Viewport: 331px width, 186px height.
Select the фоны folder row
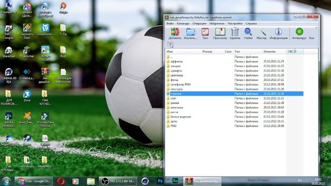coord(234,80)
